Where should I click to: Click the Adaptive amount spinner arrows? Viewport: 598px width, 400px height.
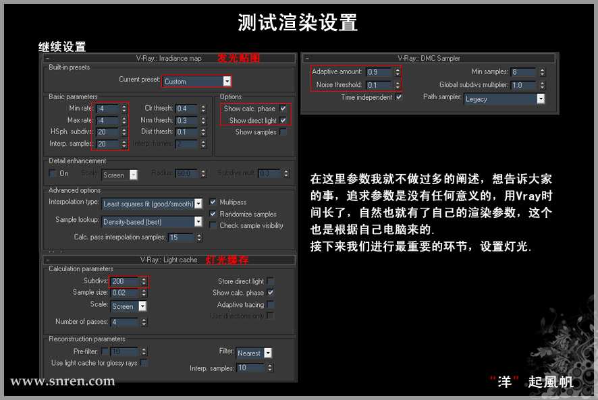tap(398, 72)
